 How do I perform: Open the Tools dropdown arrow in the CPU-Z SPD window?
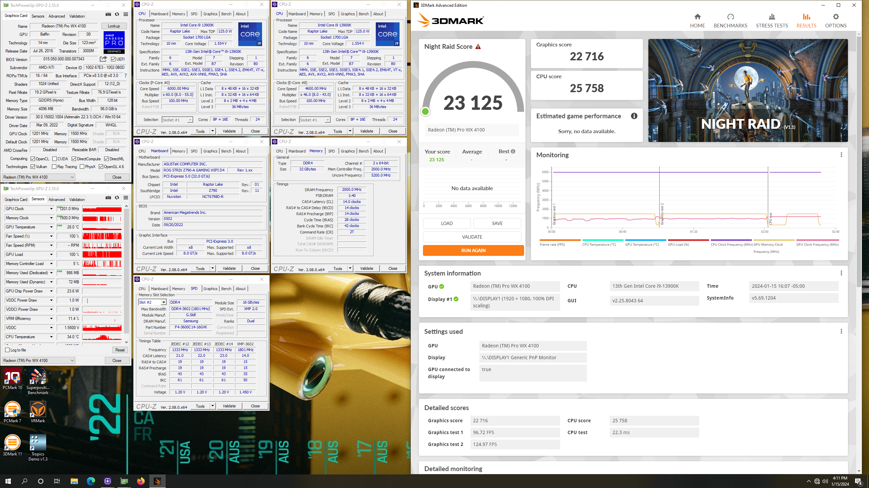pos(212,406)
